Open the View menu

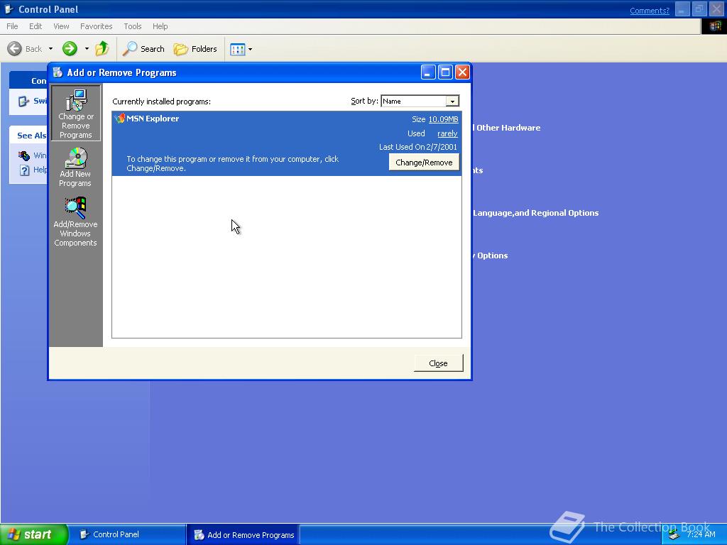pyautogui.click(x=61, y=26)
